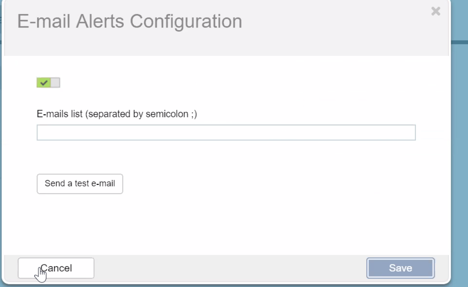Image resolution: width=468 pixels, height=287 pixels.
Task: Focus the semicolon-separated e-mail addresses box
Action: pos(226,133)
